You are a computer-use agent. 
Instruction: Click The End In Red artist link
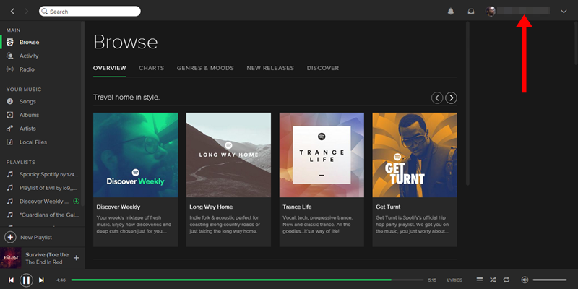click(x=44, y=262)
